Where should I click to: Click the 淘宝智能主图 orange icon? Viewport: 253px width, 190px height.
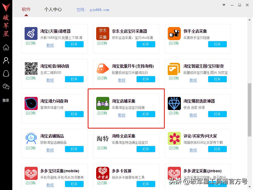point(174,69)
